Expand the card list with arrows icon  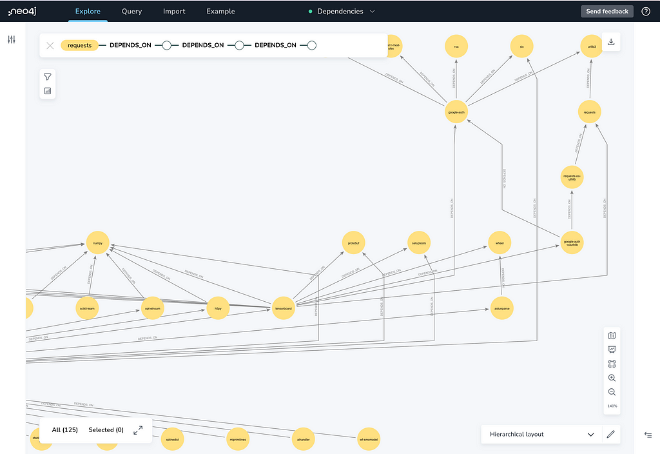[x=138, y=430]
